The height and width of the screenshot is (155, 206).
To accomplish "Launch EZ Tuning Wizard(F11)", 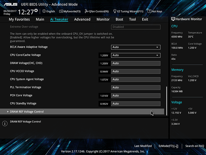I will click(128, 11).
